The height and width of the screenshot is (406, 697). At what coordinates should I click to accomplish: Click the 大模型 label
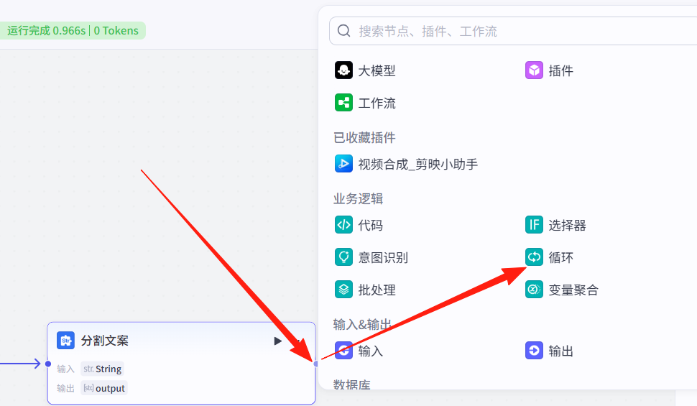(x=377, y=70)
